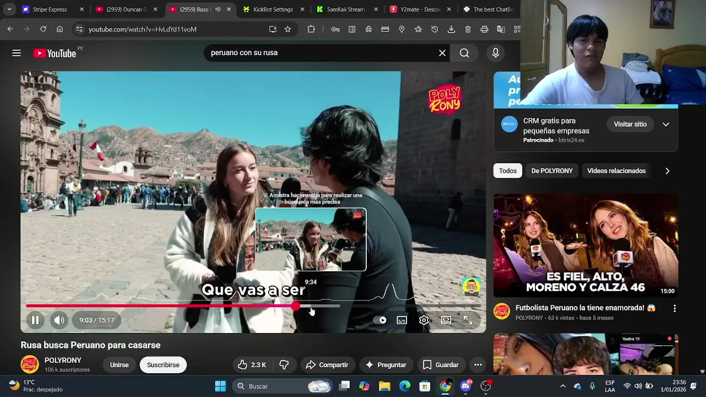The height and width of the screenshot is (397, 706).
Task: Open the tab search dropdown arrow
Action: click(x=9, y=9)
